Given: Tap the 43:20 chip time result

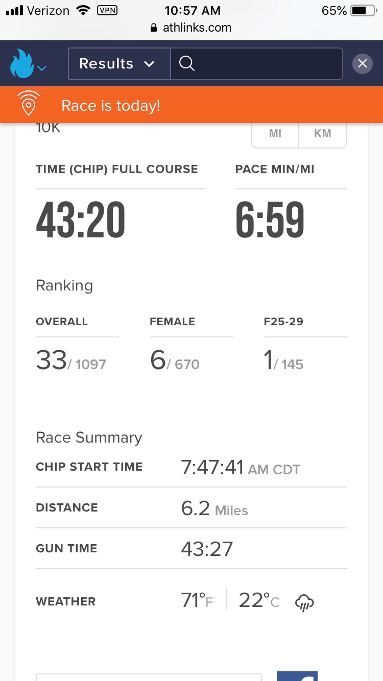Looking at the screenshot, I should click(x=81, y=221).
